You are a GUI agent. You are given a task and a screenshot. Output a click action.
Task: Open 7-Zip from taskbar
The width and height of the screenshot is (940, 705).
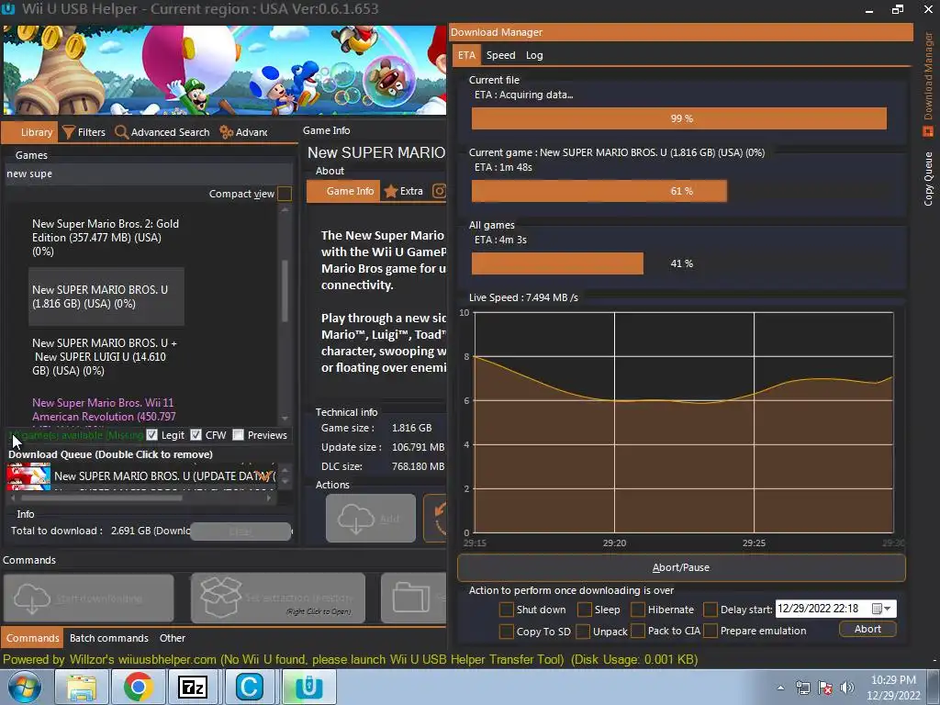pyautogui.click(x=193, y=687)
